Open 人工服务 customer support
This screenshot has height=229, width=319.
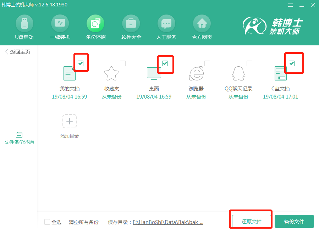coord(166,27)
